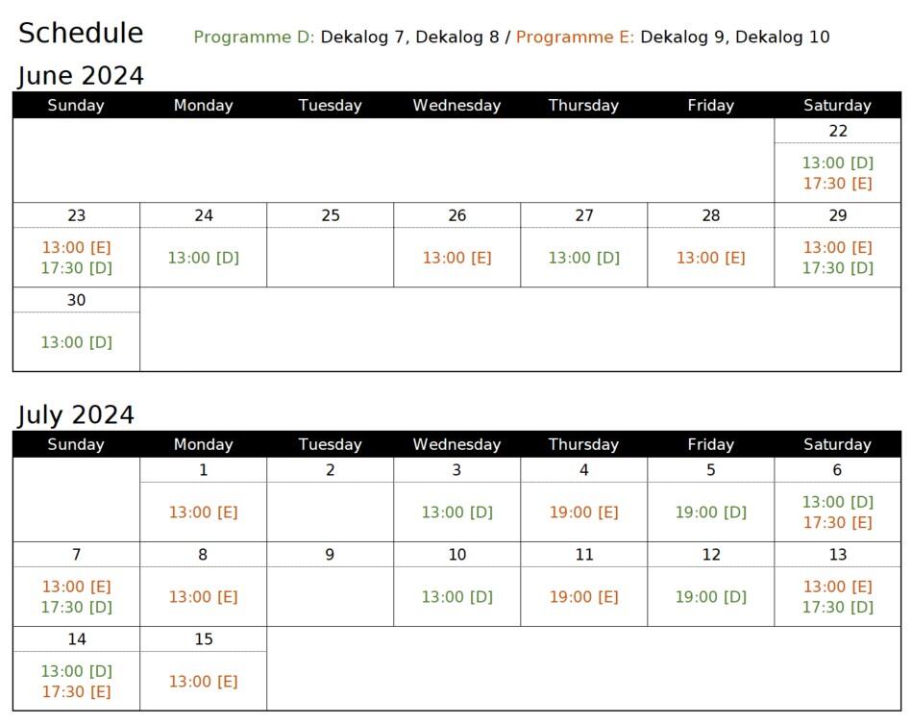Select 13:00 [E] showing on June 26

pos(456,258)
